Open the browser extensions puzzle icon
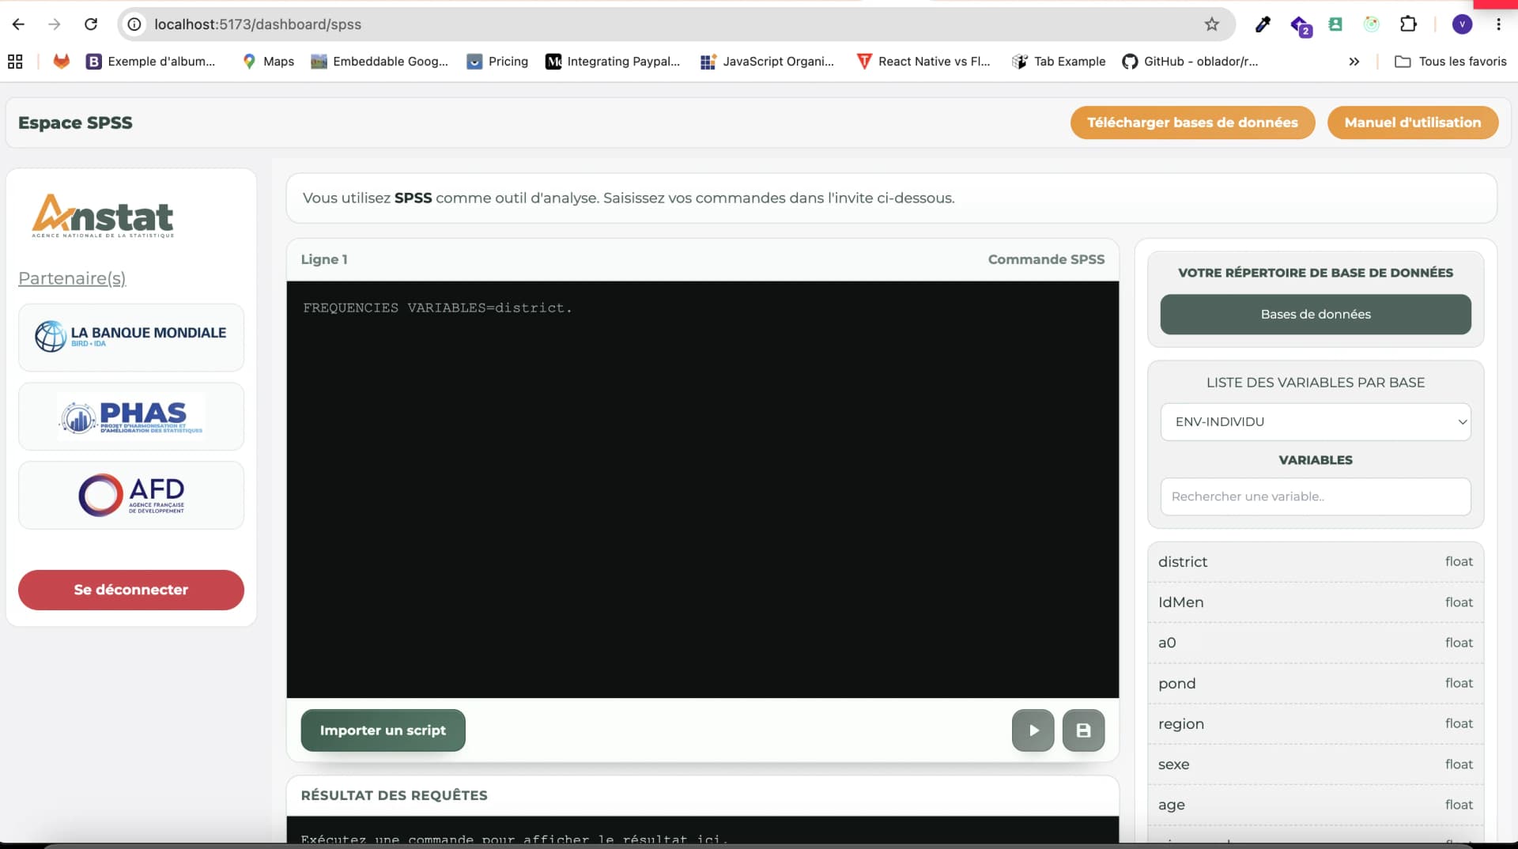 (1408, 25)
